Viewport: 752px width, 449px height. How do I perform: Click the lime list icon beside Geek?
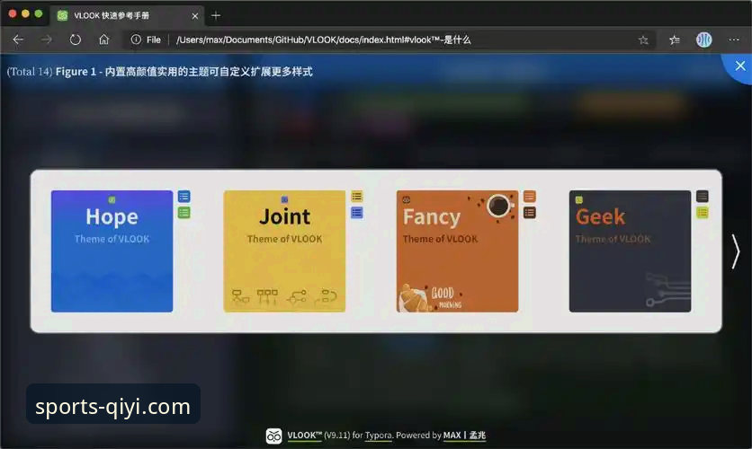703,213
